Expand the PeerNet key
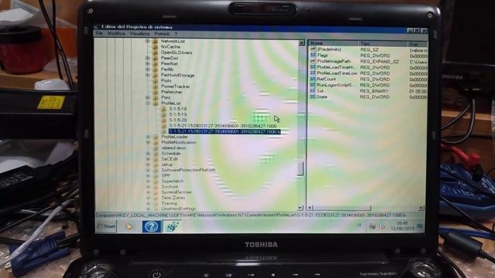This screenshot has height=278, width=495. tap(148, 63)
